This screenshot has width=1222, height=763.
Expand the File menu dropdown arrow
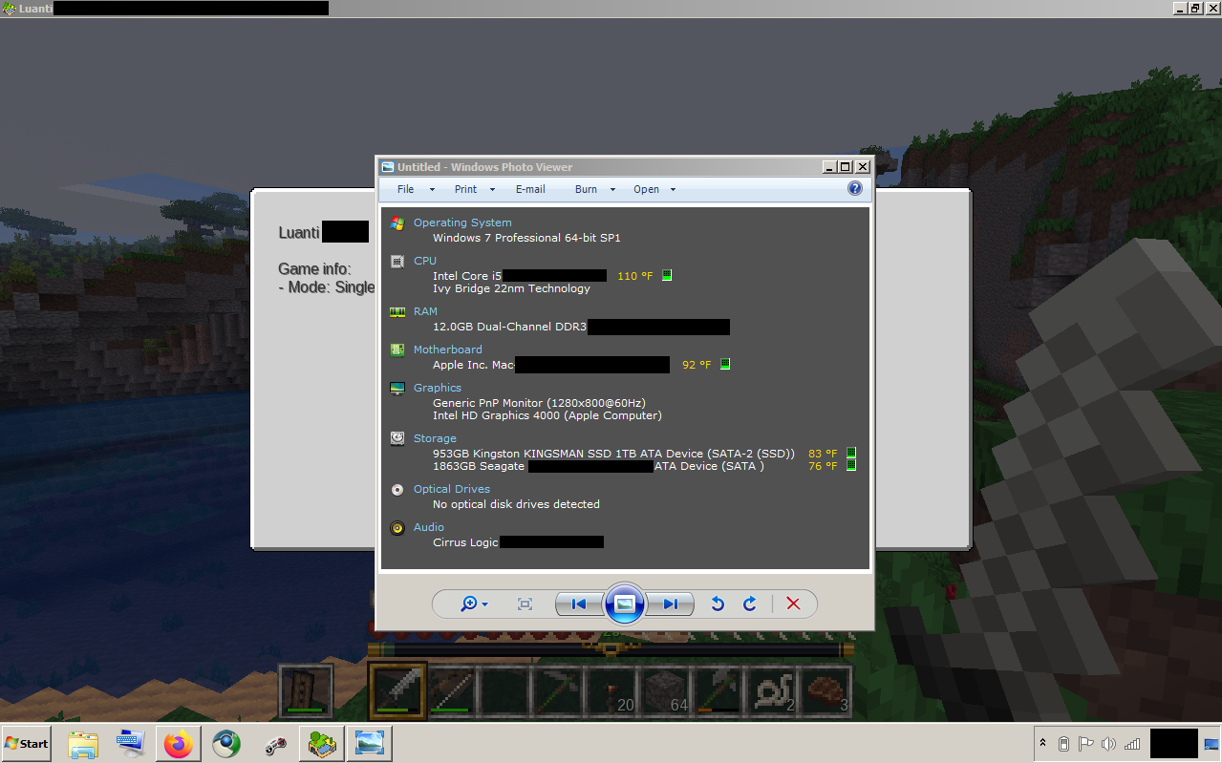point(432,189)
